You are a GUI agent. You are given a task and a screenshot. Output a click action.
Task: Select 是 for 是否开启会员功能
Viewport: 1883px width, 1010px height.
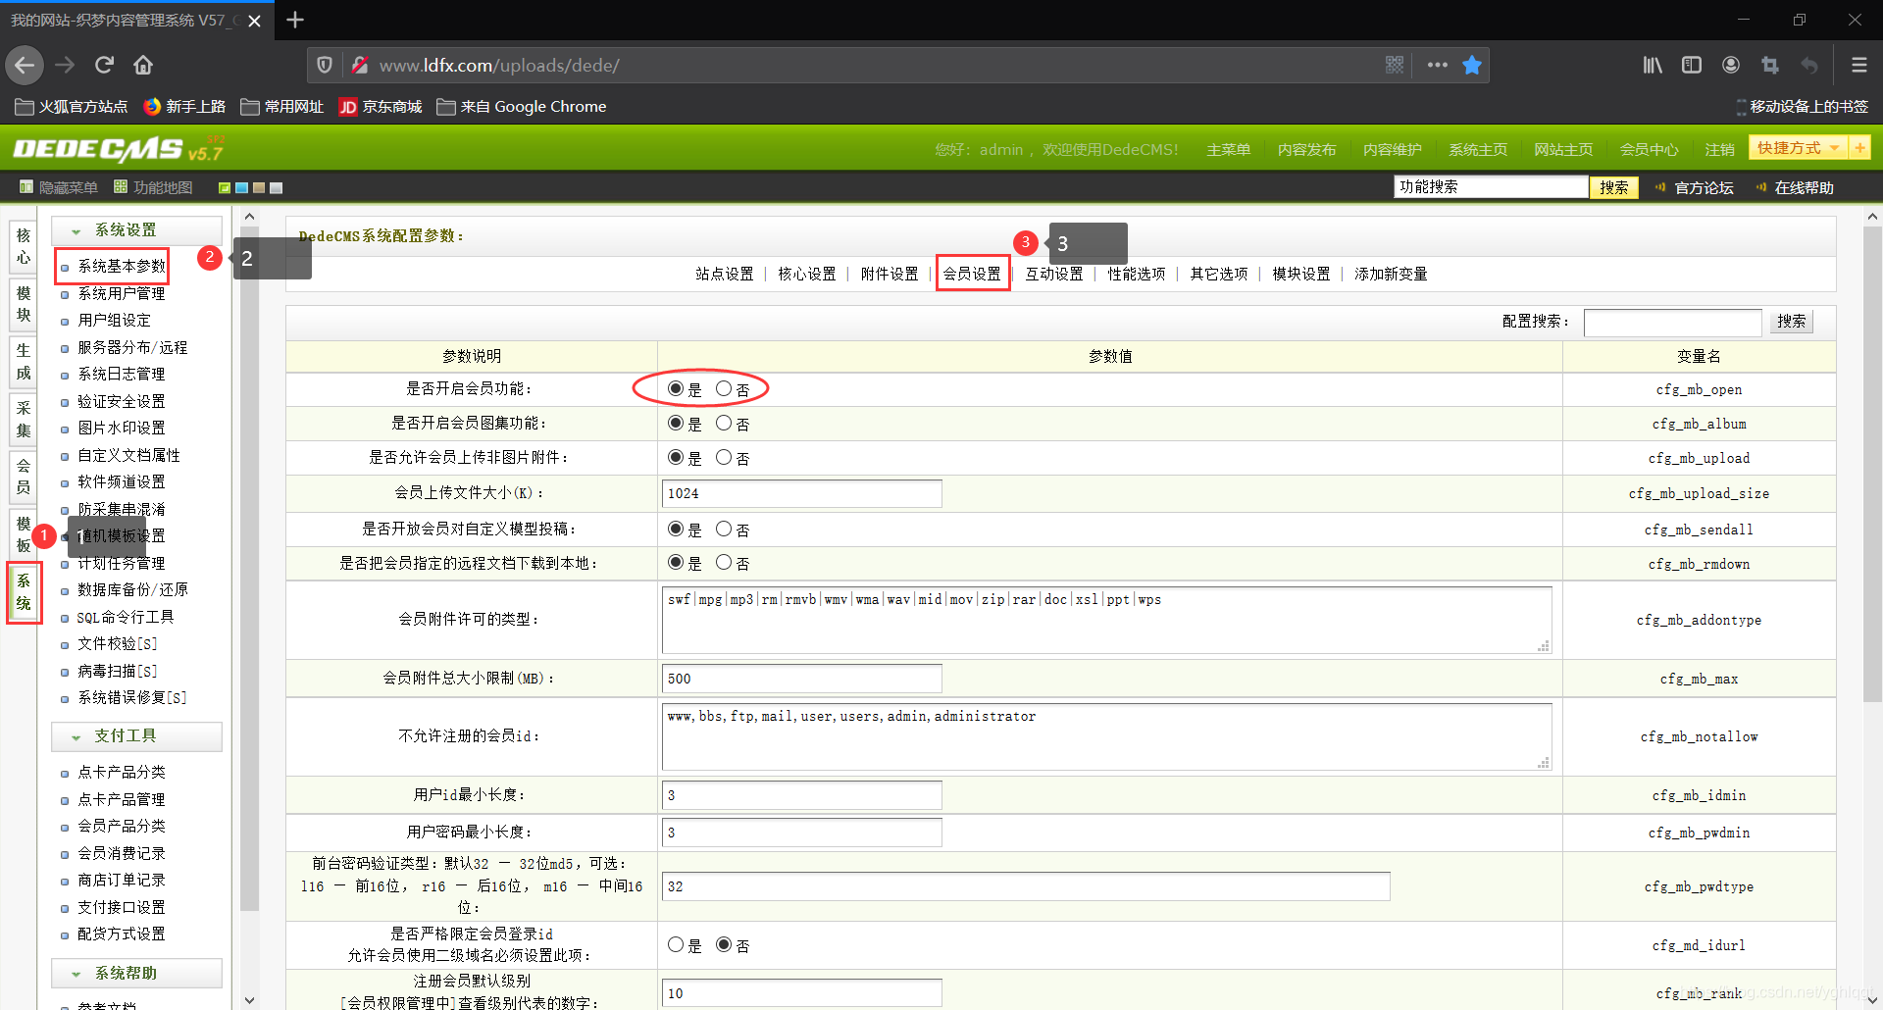[676, 389]
